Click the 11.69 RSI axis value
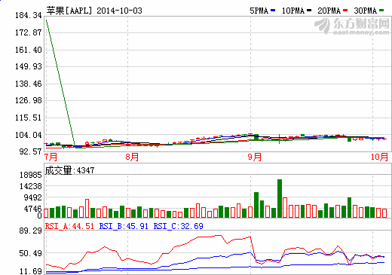The image size is (392, 275). (x=30, y=271)
